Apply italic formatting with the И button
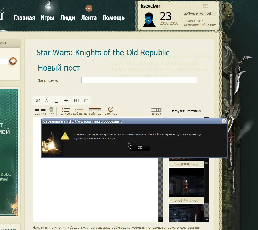 point(47,101)
